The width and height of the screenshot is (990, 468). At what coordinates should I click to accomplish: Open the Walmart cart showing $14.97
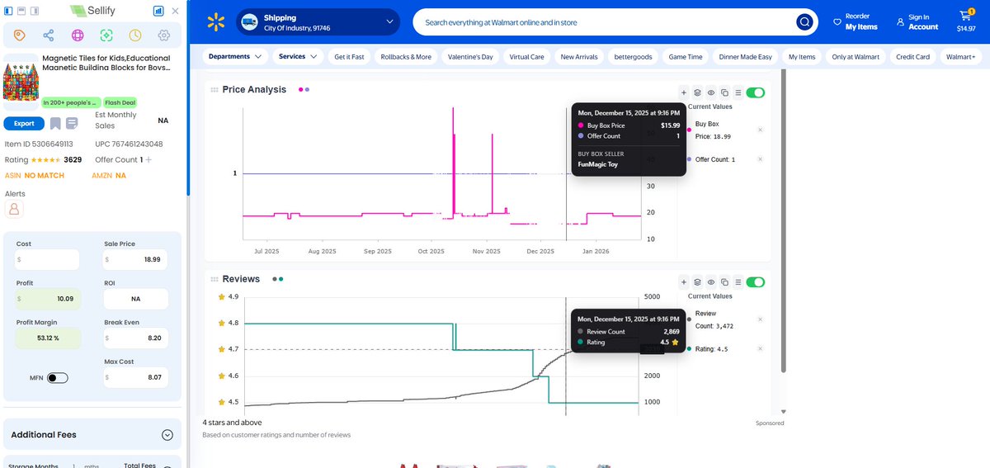(965, 21)
